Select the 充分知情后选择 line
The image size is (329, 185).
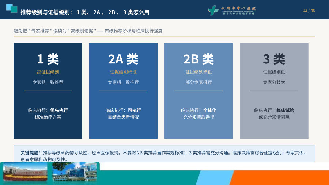(199, 117)
